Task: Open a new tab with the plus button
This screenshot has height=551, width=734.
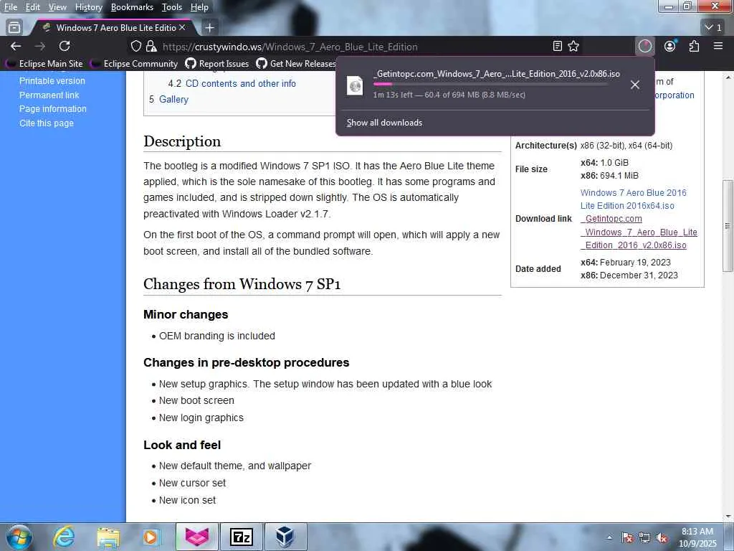Action: pyautogui.click(x=210, y=28)
